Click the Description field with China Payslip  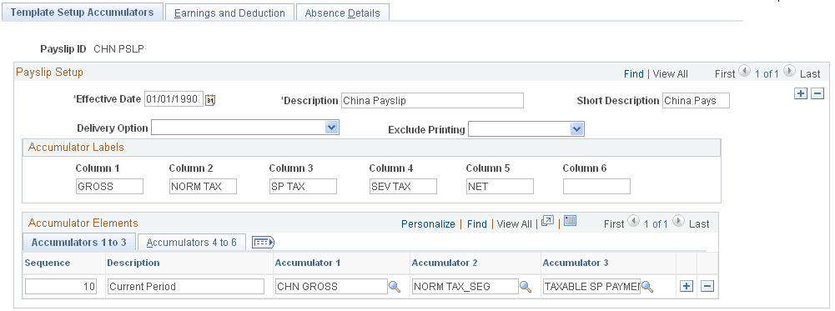coord(432,101)
